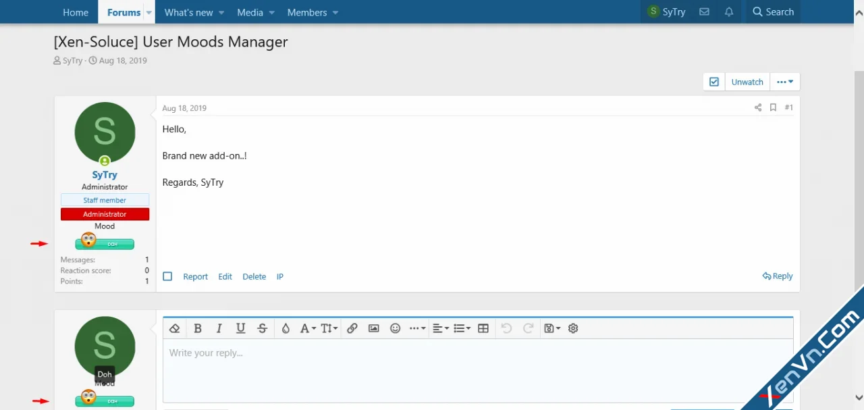The width and height of the screenshot is (864, 410).
Task: Open the alerts bell icon
Action: pyautogui.click(x=729, y=12)
